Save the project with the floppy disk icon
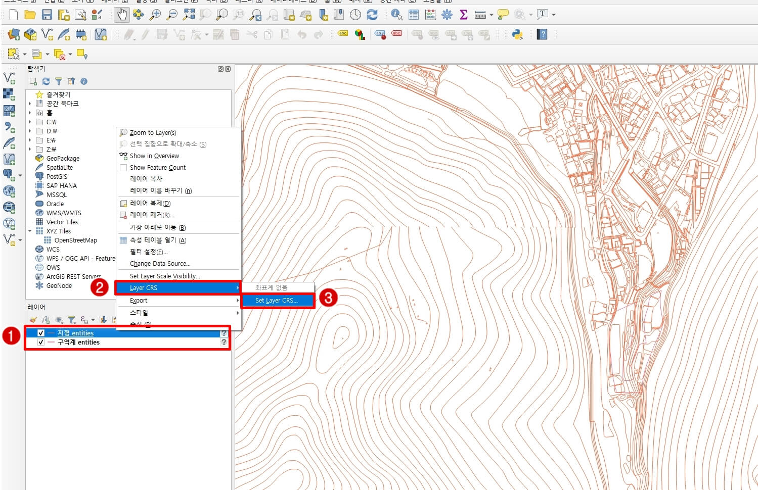Image resolution: width=758 pixels, height=490 pixels. 47,15
